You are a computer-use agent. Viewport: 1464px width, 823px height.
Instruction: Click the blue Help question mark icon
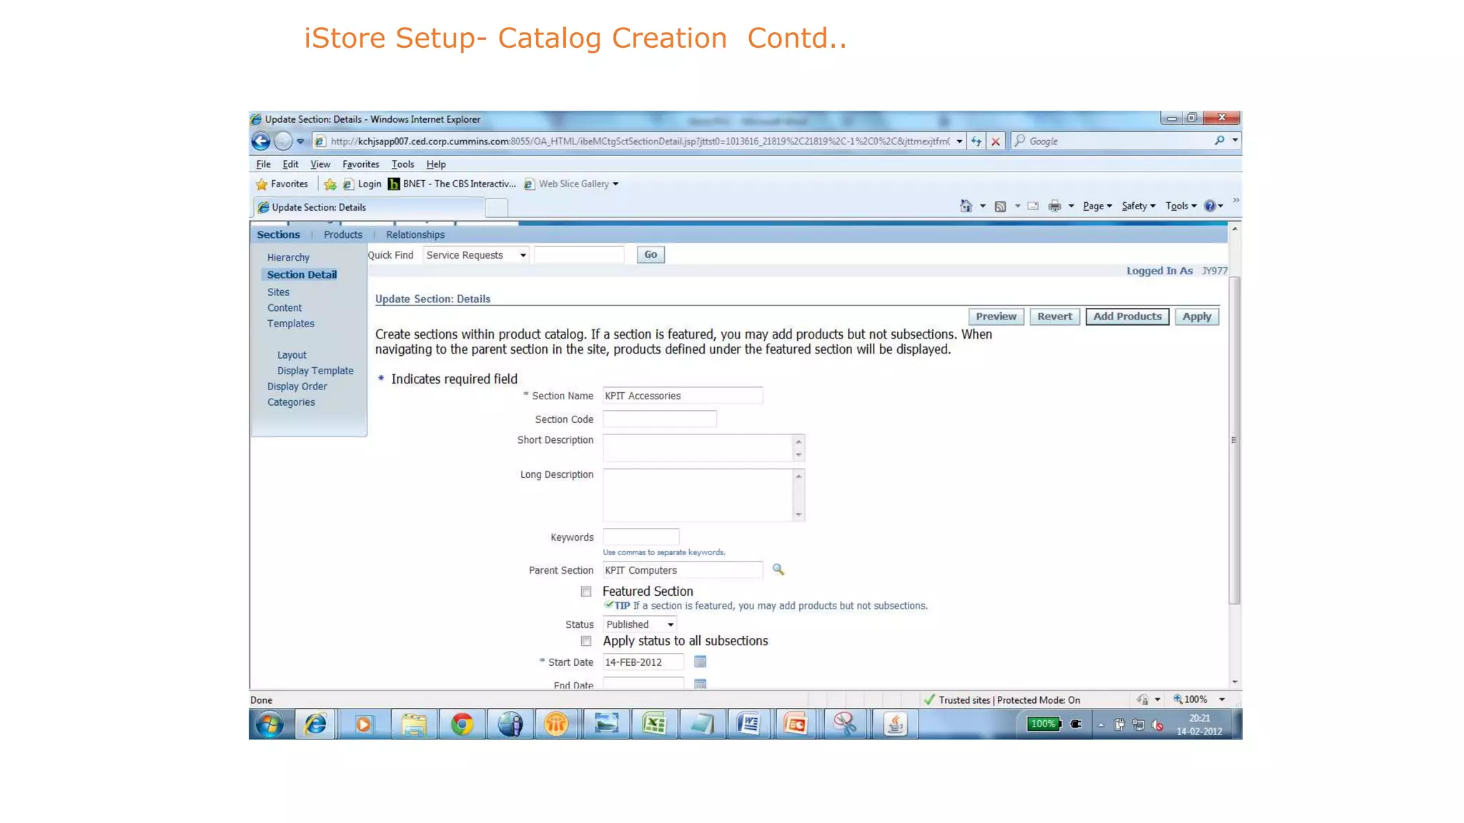point(1210,206)
